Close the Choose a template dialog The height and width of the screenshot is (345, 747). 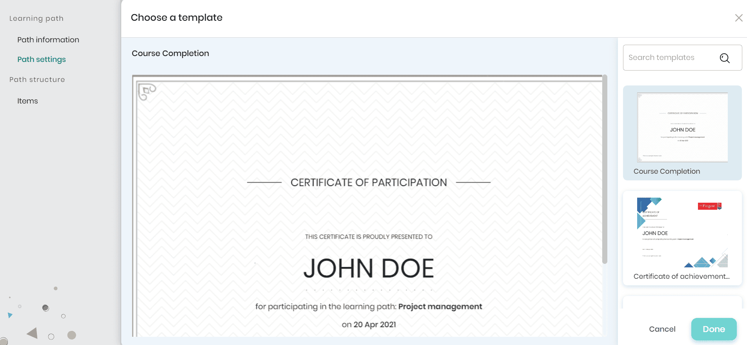tap(738, 18)
